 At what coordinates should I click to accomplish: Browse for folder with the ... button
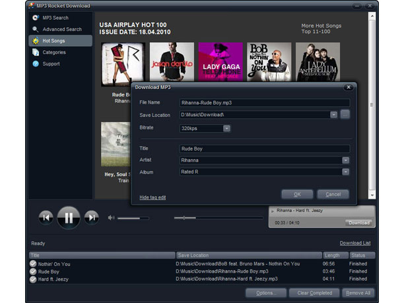pyautogui.click(x=345, y=114)
